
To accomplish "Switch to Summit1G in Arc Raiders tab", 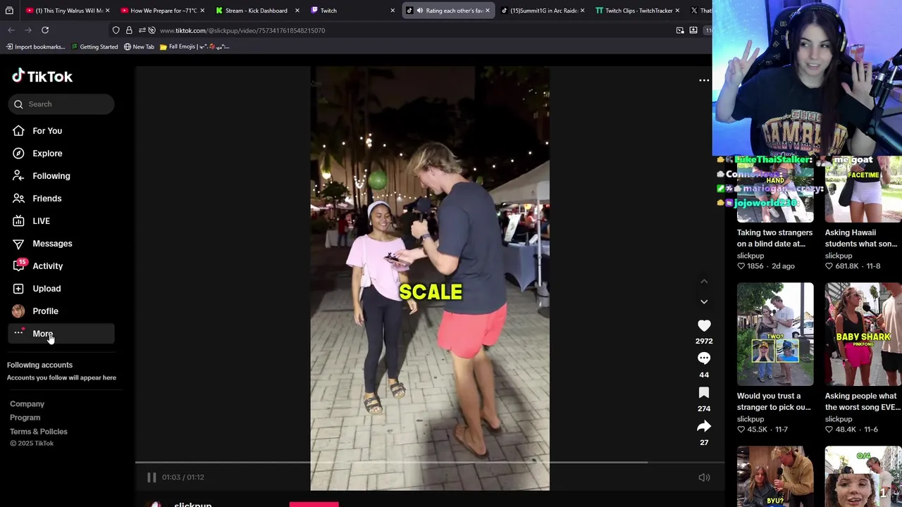I will point(543,11).
